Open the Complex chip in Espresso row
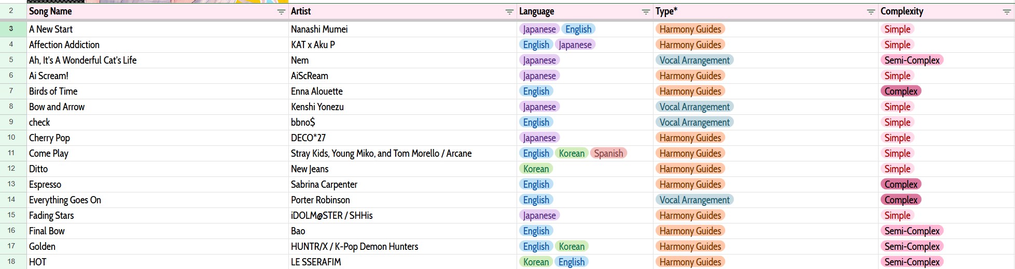The image size is (1015, 269). 901,185
